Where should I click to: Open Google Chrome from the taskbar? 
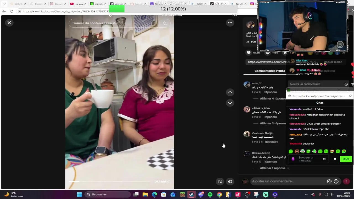pos(219,195)
